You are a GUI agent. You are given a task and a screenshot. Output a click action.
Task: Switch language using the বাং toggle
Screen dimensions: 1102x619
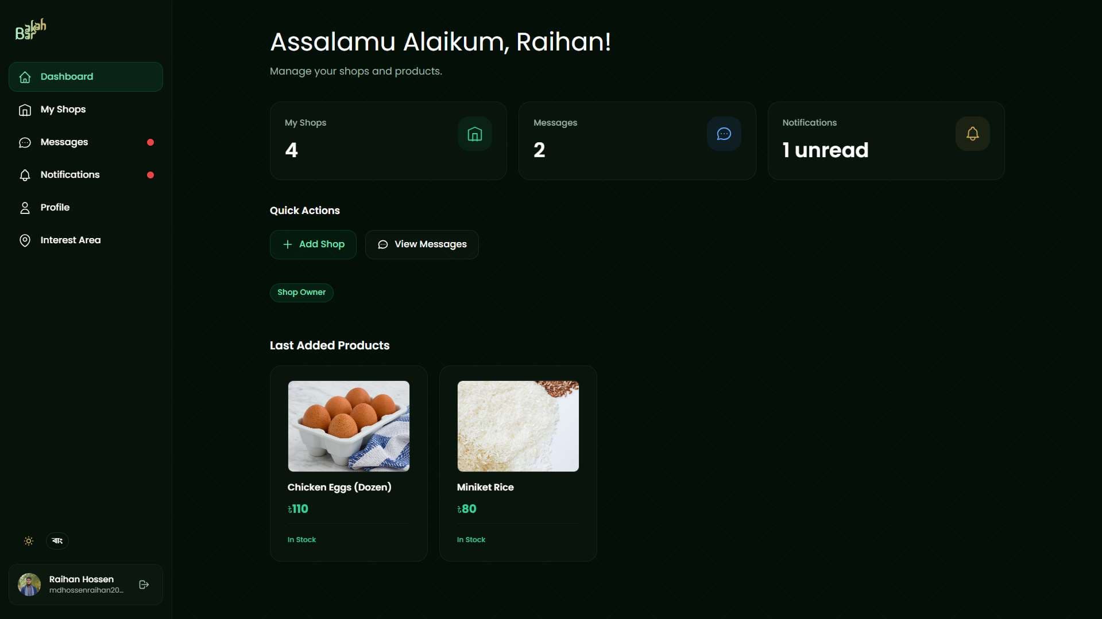(x=56, y=541)
